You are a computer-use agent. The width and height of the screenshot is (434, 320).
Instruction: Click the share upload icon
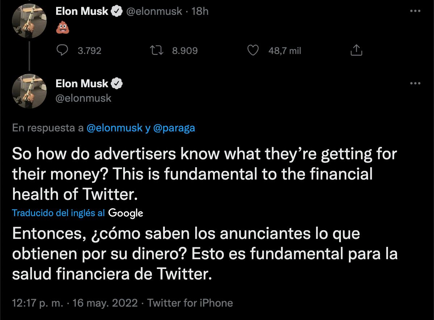[x=356, y=51]
